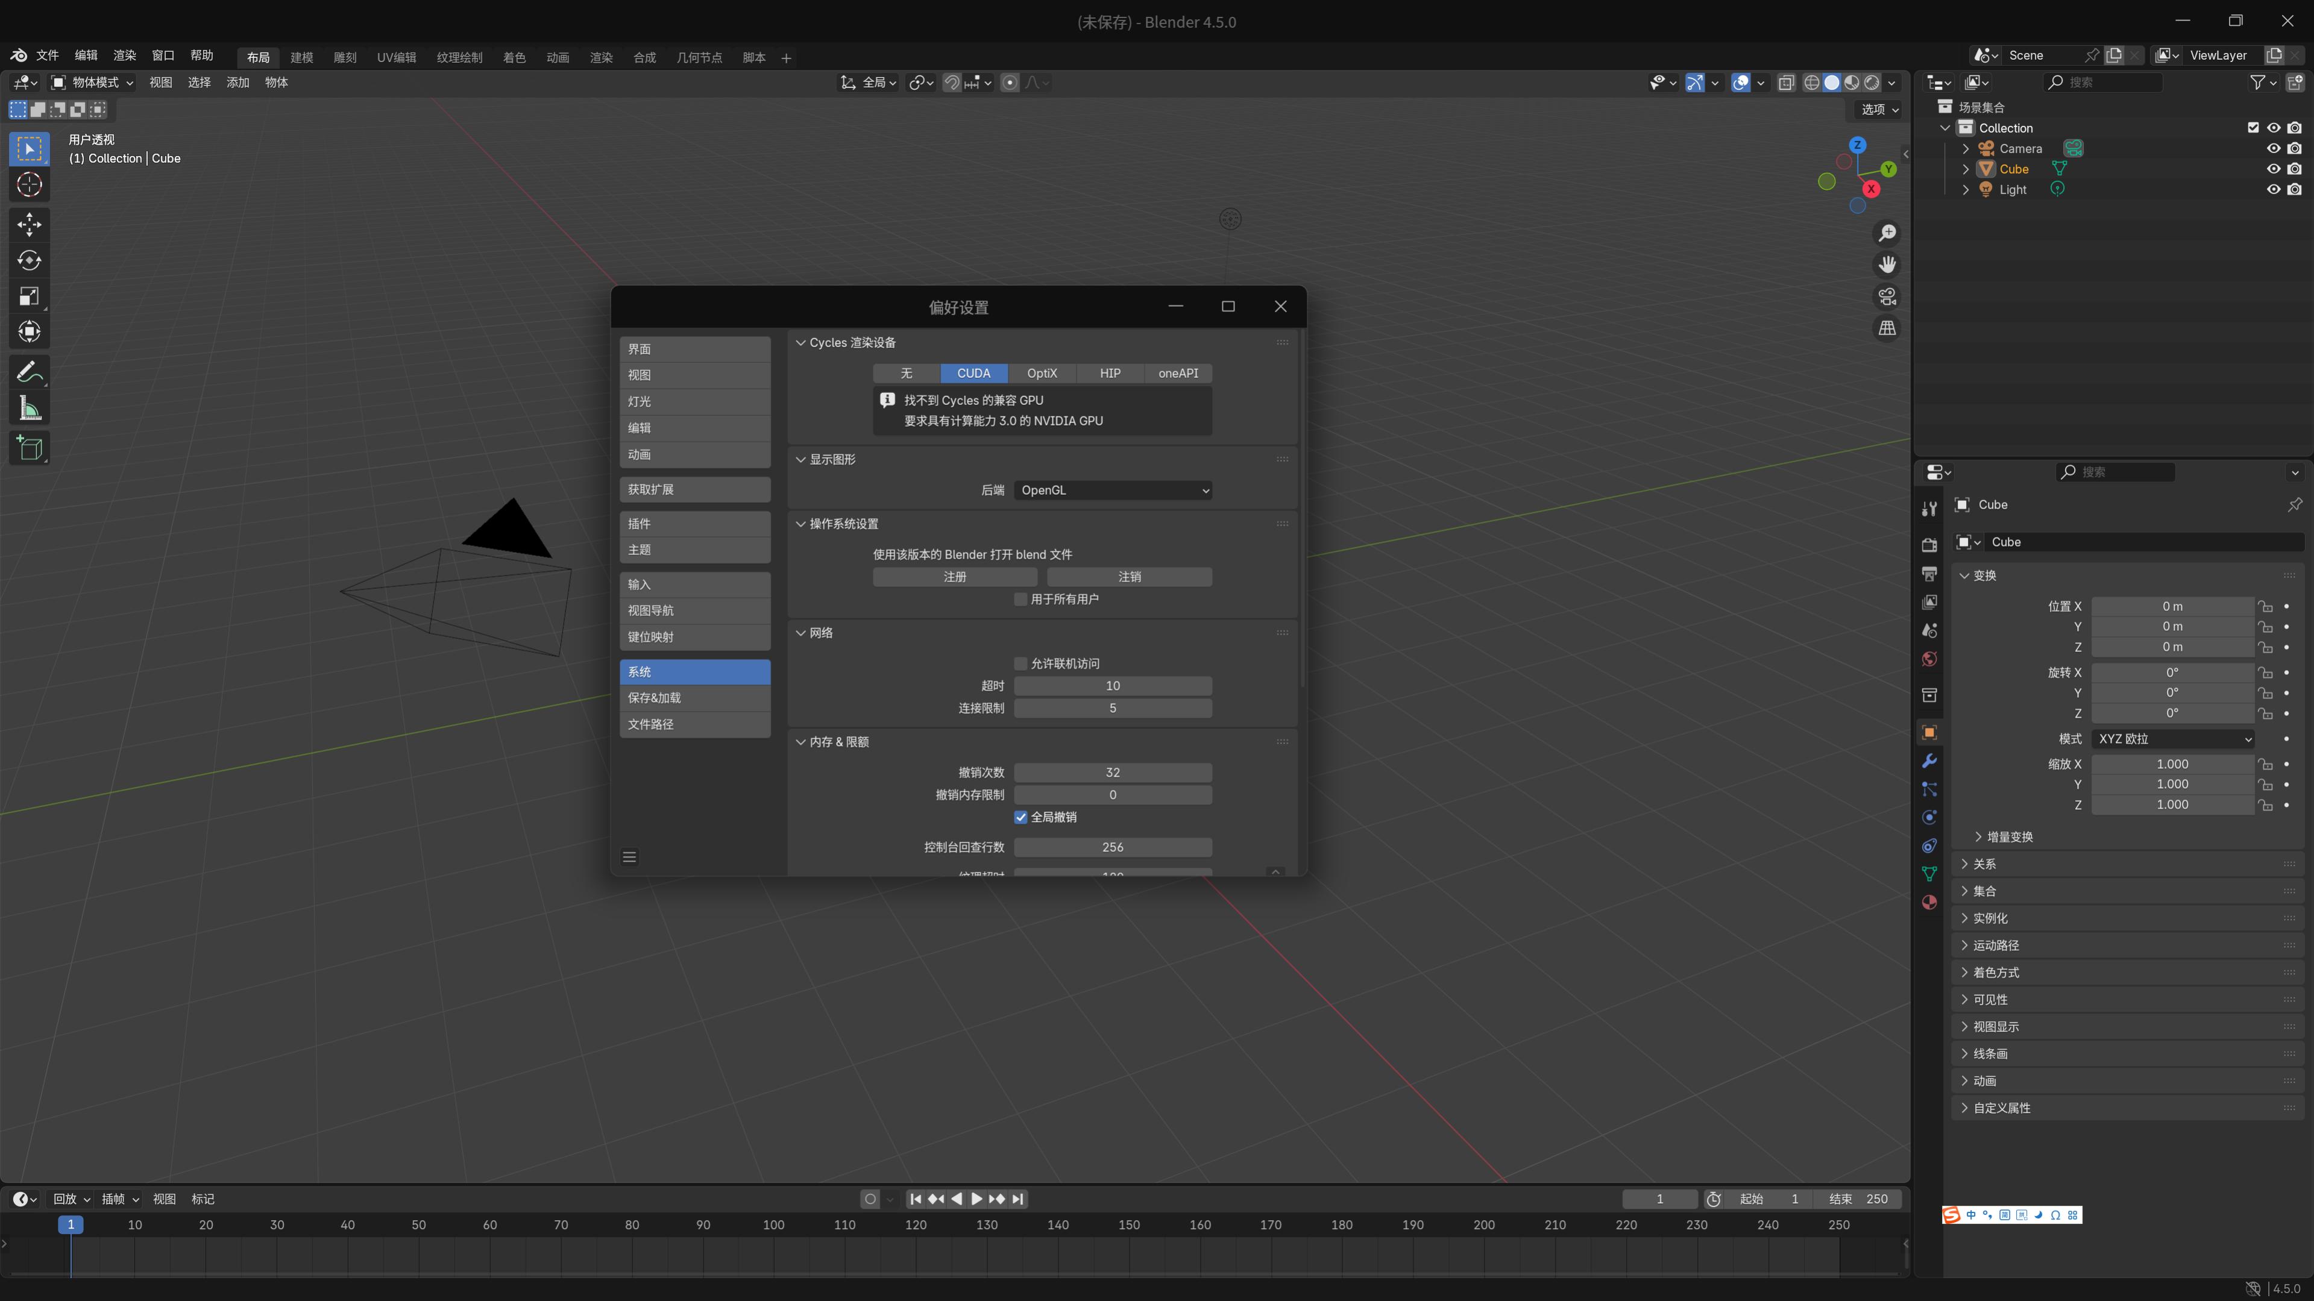This screenshot has width=2314, height=1301.
Task: Open rotation 模式 XYZ 欧拉 dropdown
Action: (x=2172, y=739)
